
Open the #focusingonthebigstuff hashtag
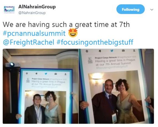[95, 42]
